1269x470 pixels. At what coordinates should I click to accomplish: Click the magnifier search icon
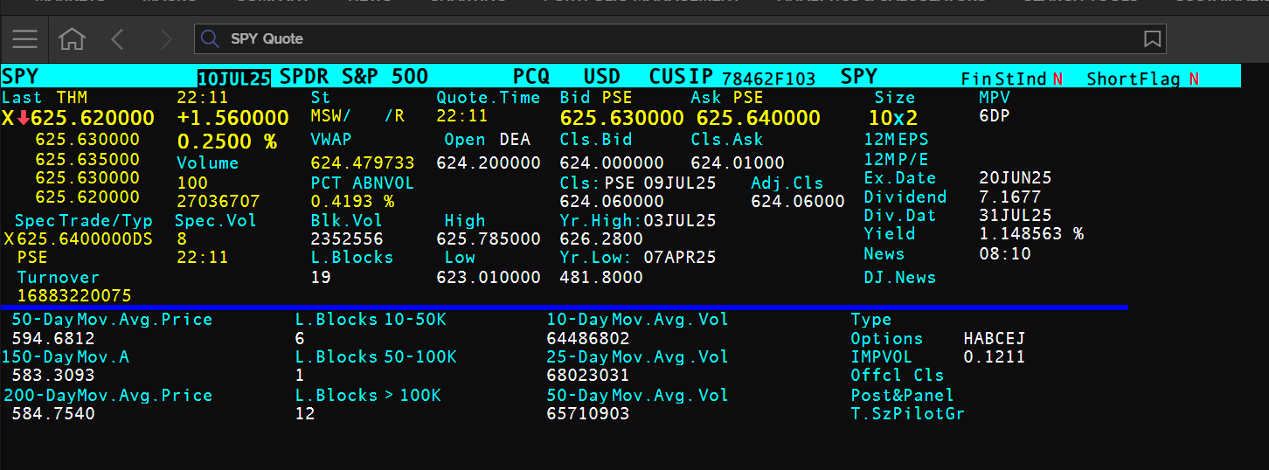[x=210, y=38]
